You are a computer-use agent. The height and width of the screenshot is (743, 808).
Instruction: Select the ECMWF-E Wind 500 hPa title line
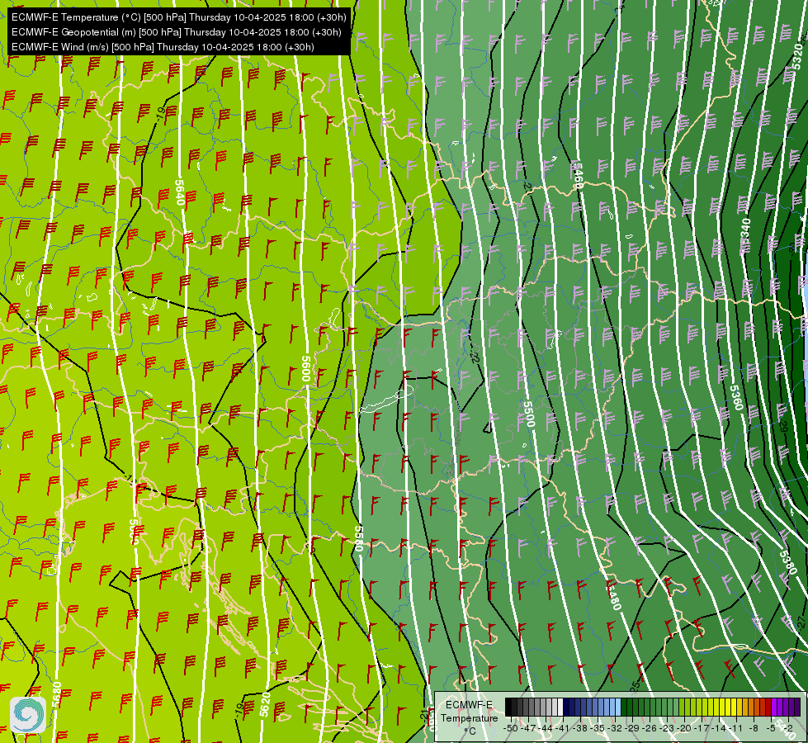pos(163,47)
